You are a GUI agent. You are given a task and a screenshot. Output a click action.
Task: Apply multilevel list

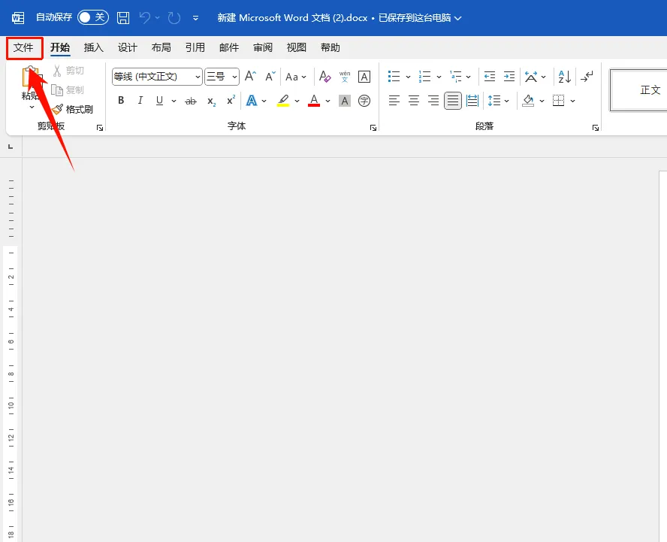(x=456, y=77)
